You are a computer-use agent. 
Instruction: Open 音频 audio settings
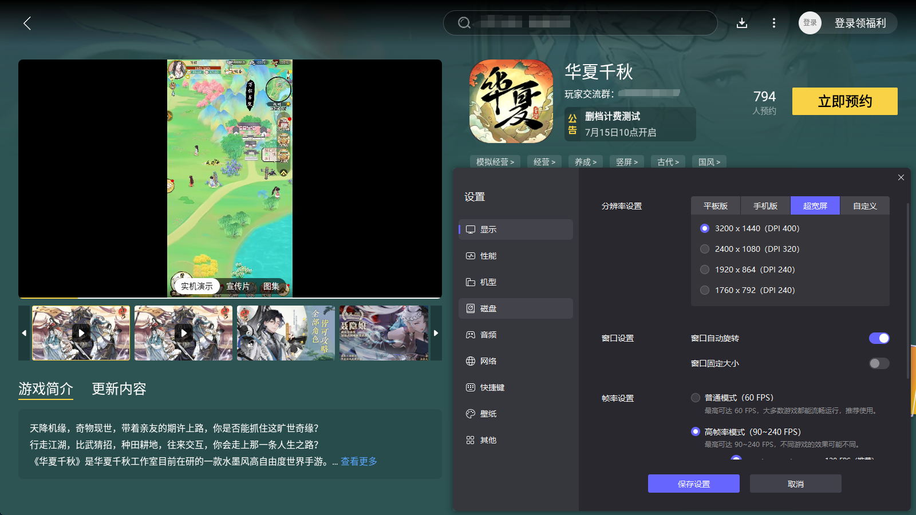516,335
